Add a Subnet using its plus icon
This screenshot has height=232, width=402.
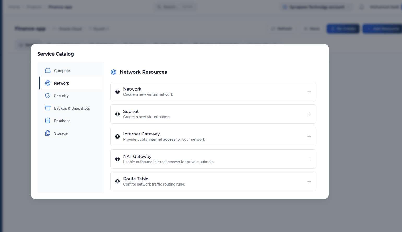tap(309, 114)
